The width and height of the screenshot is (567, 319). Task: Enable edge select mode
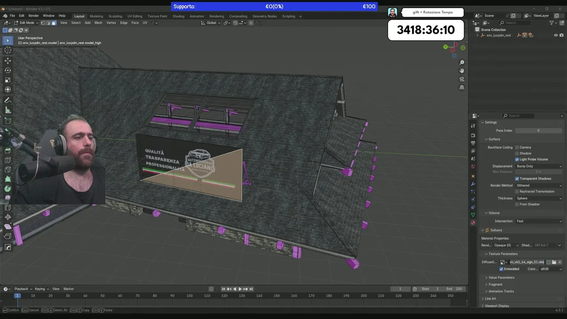(x=48, y=23)
